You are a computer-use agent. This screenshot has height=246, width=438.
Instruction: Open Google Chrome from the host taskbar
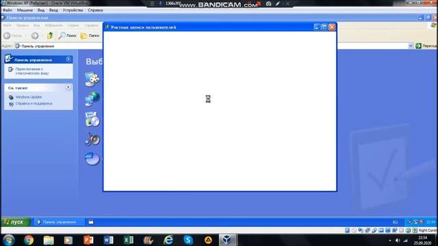[x=29, y=240]
